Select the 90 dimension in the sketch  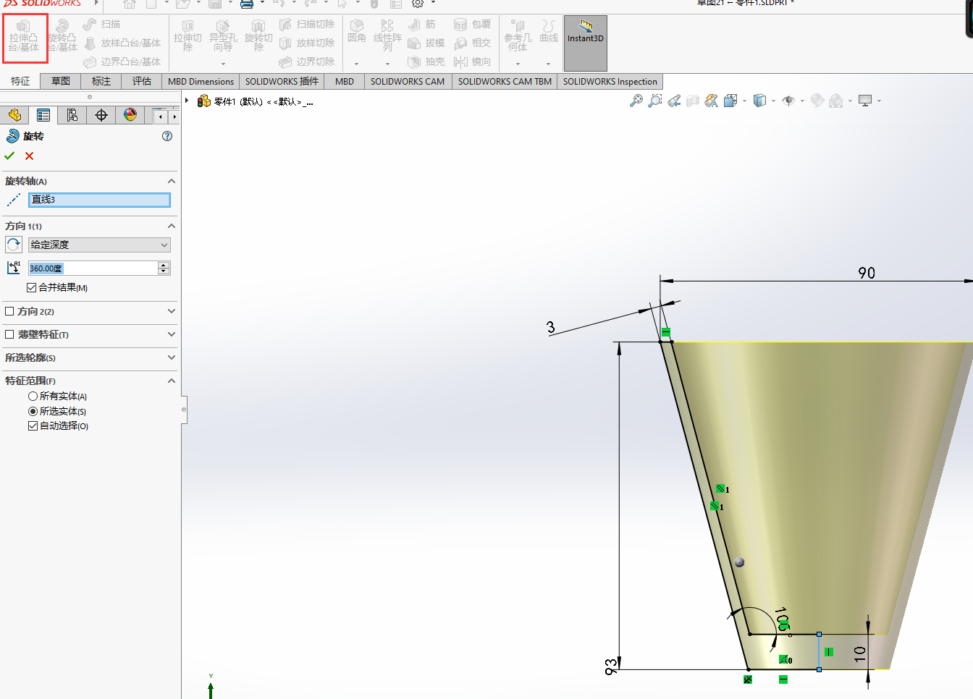[867, 273]
